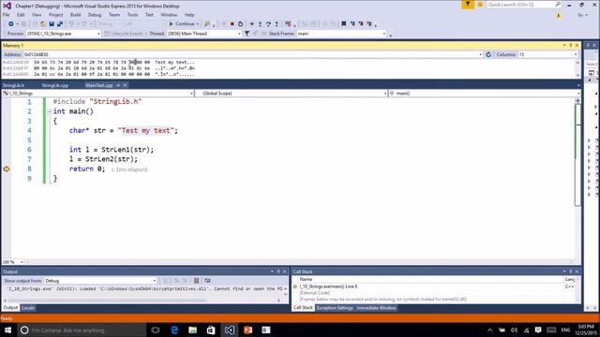Collapse the main() function outline
600x337 pixels.
(x=50, y=111)
